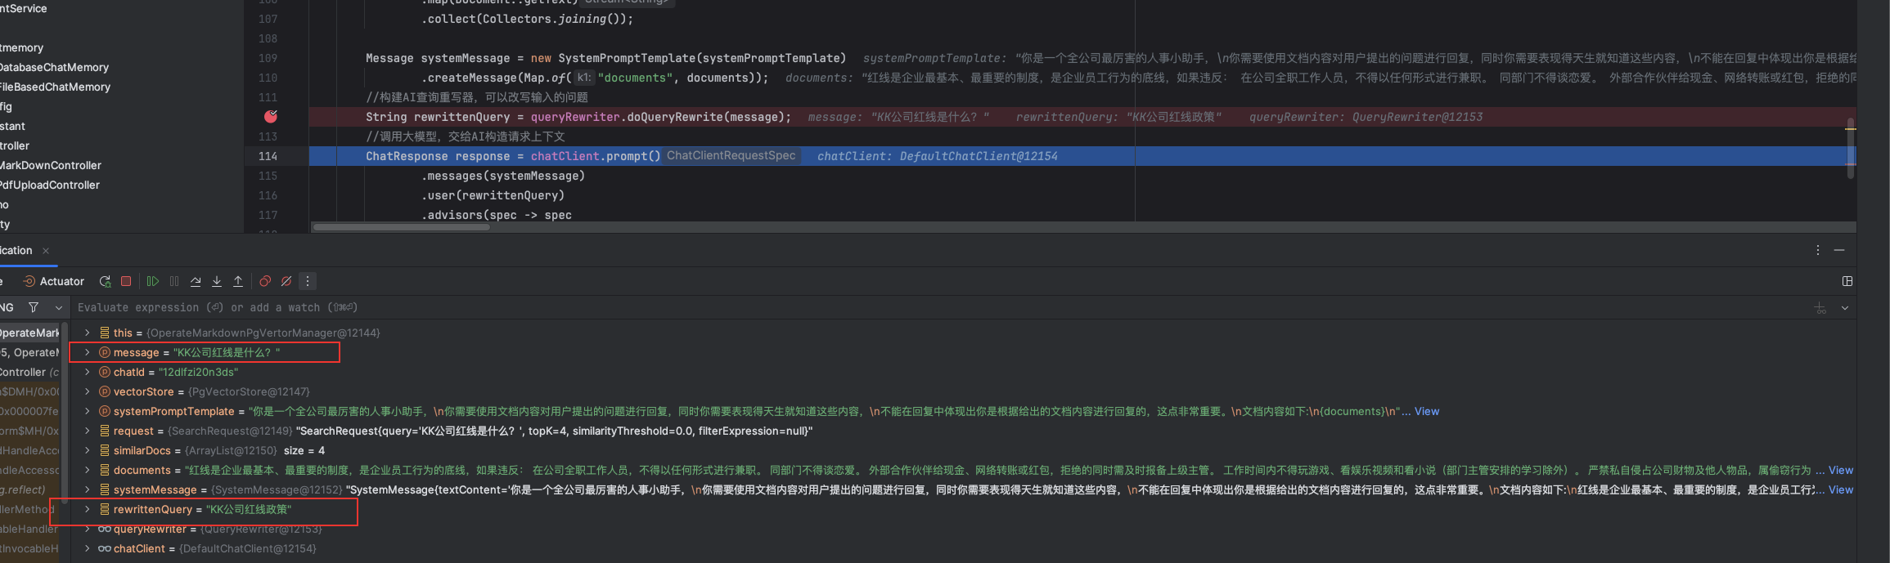
Task: Select DatabaseChatMemory in the project tree
Action: tap(54, 67)
